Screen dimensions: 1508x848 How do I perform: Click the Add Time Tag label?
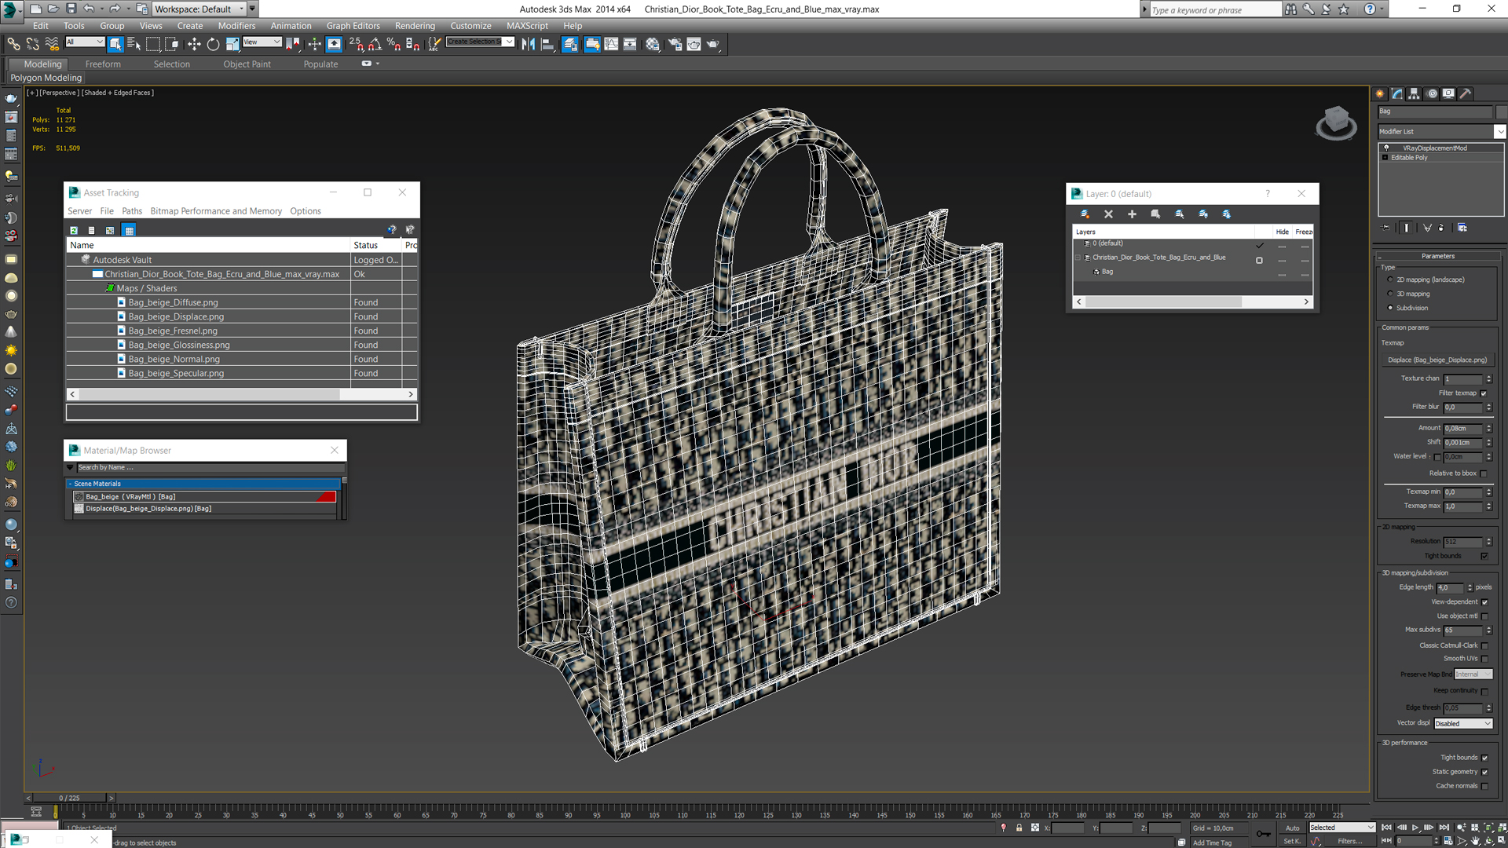tap(1212, 843)
